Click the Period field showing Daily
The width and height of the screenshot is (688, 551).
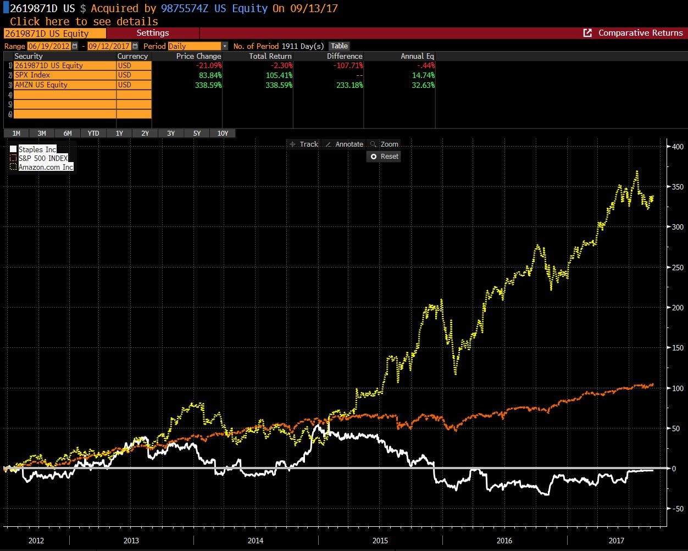[195, 46]
